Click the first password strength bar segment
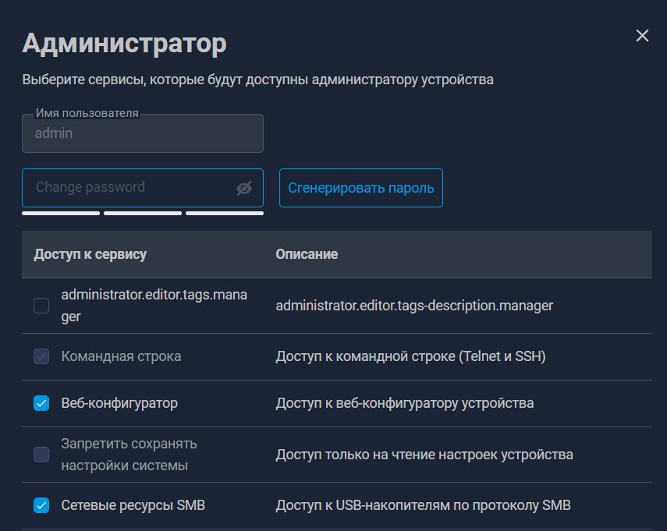 coord(61,214)
